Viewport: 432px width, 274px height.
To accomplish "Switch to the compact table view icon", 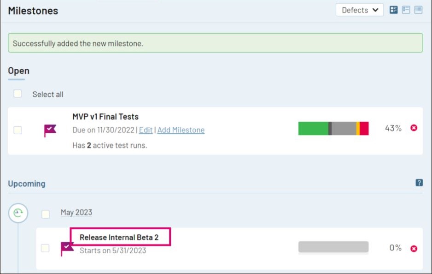I will [418, 10].
